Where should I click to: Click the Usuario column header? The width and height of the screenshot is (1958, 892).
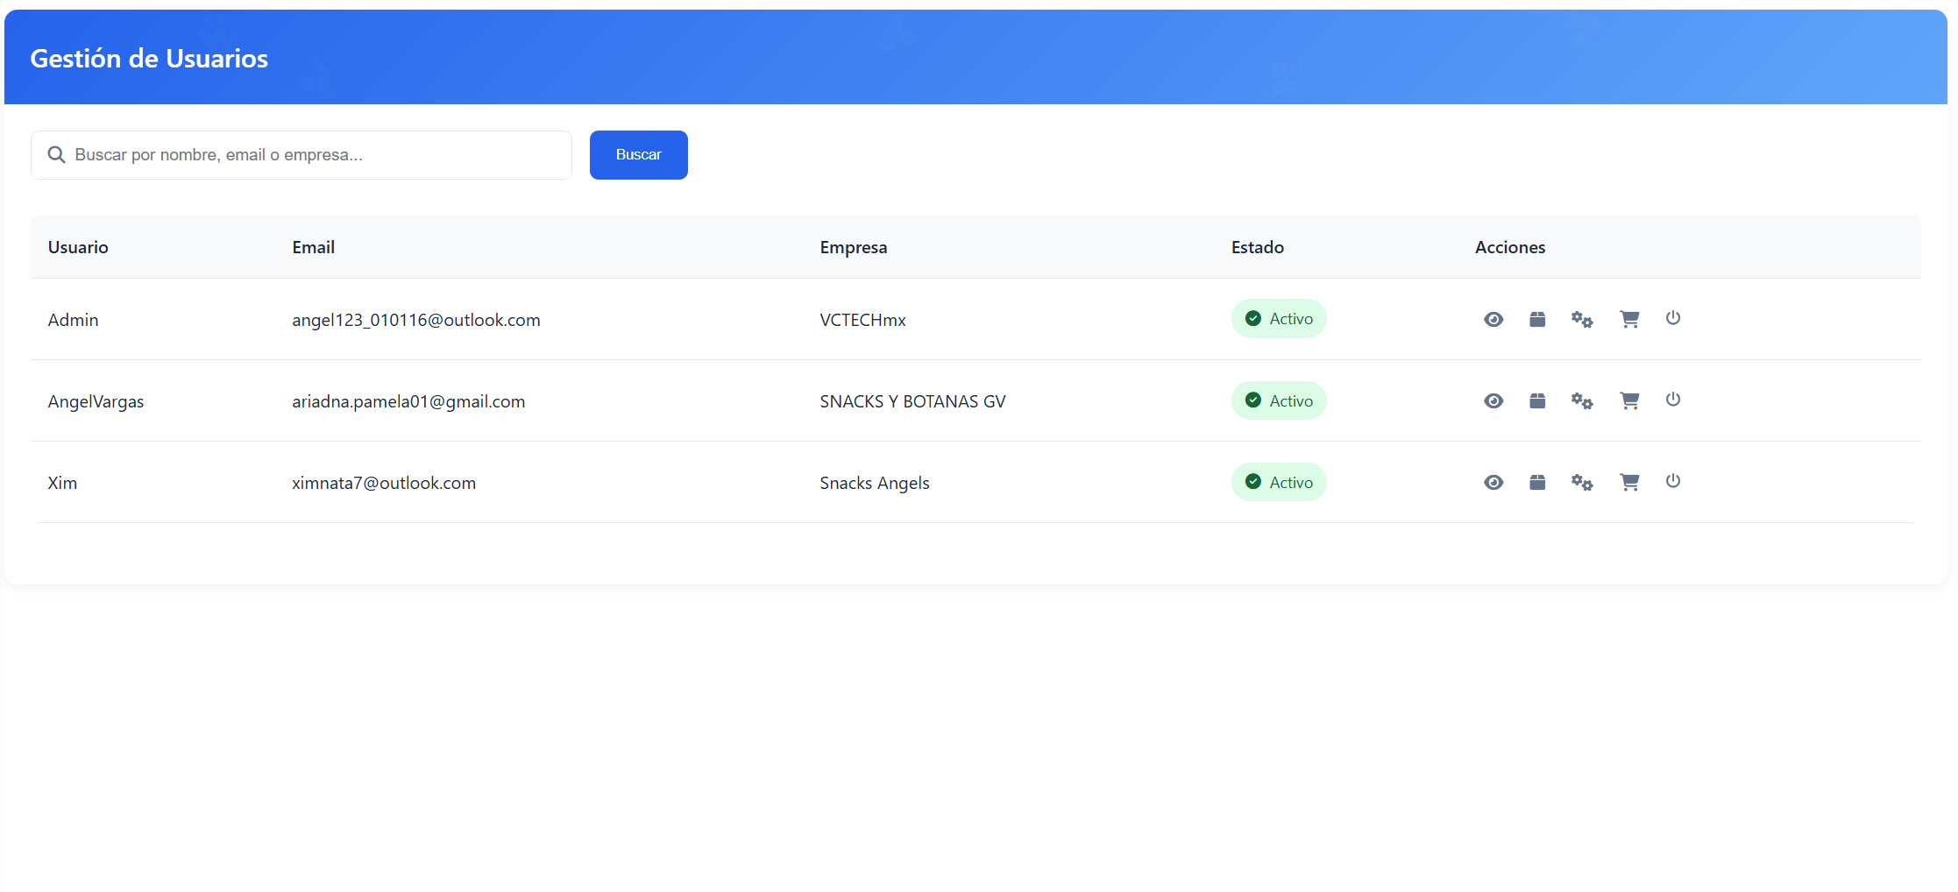click(x=78, y=248)
